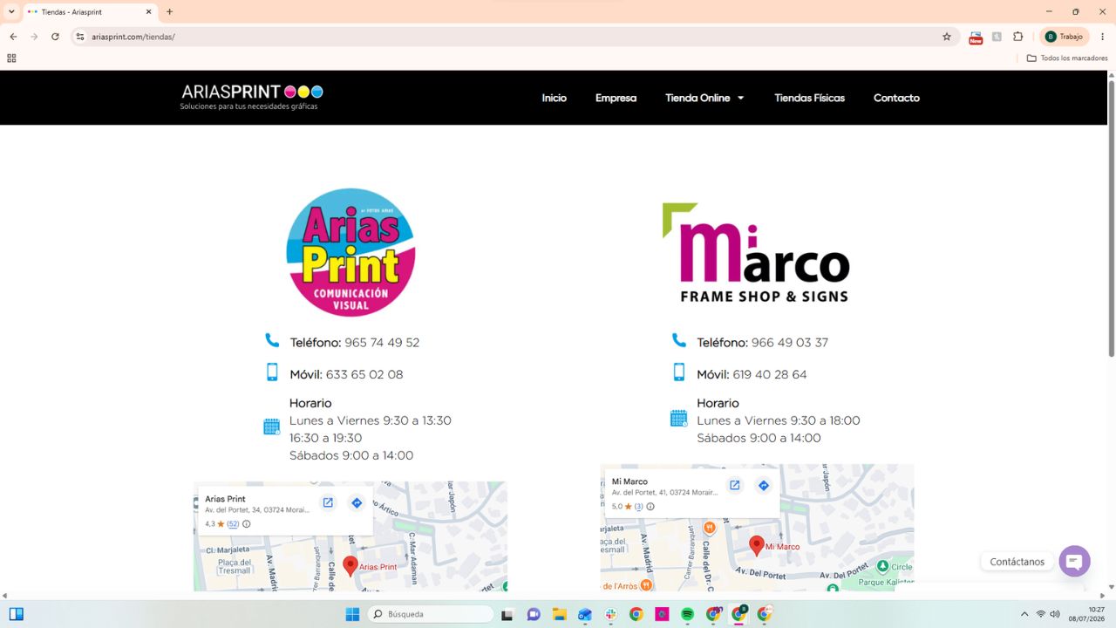The width and height of the screenshot is (1116, 628).
Task: Get directions to Arias Print on map
Action: point(357,502)
